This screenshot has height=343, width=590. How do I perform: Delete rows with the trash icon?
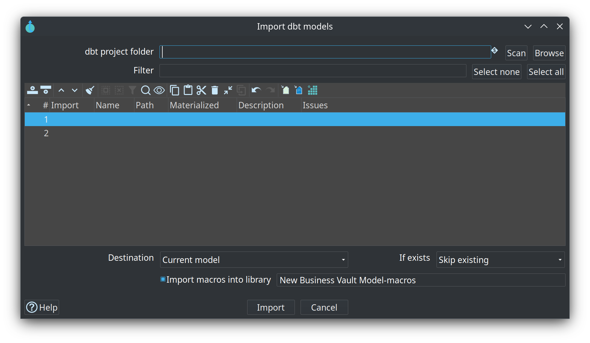pos(215,90)
